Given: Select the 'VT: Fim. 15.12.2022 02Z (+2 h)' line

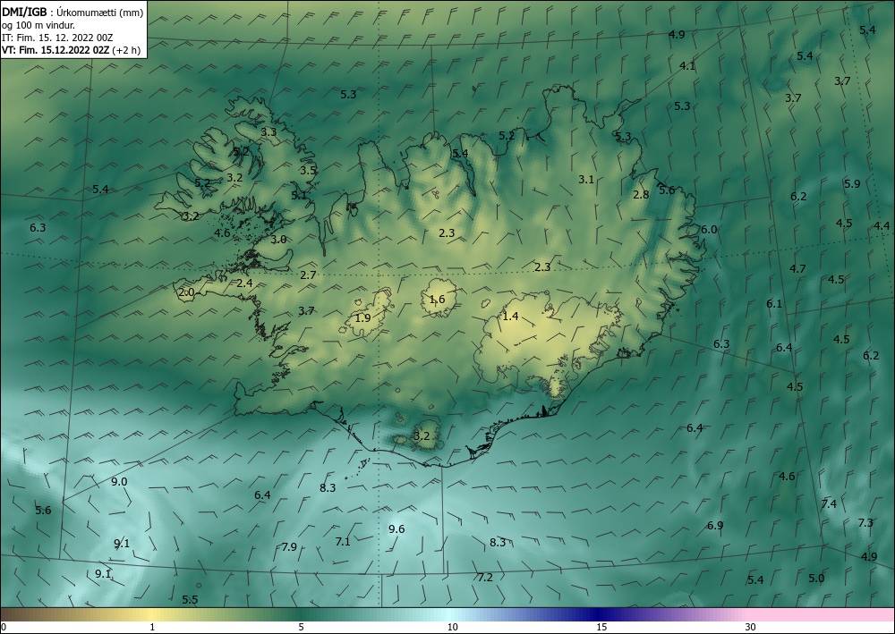Looking at the screenshot, I should (x=72, y=50).
